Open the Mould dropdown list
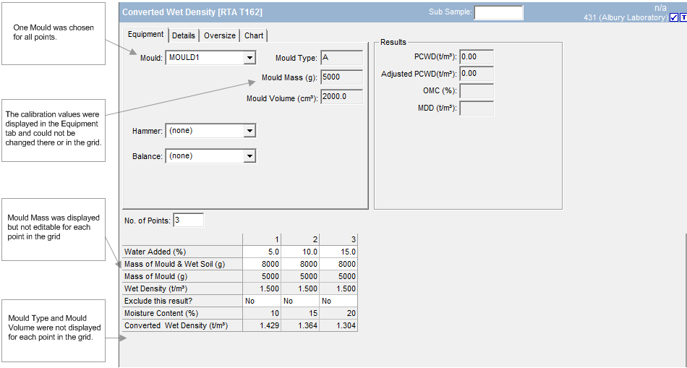687x368 pixels. tap(249, 58)
